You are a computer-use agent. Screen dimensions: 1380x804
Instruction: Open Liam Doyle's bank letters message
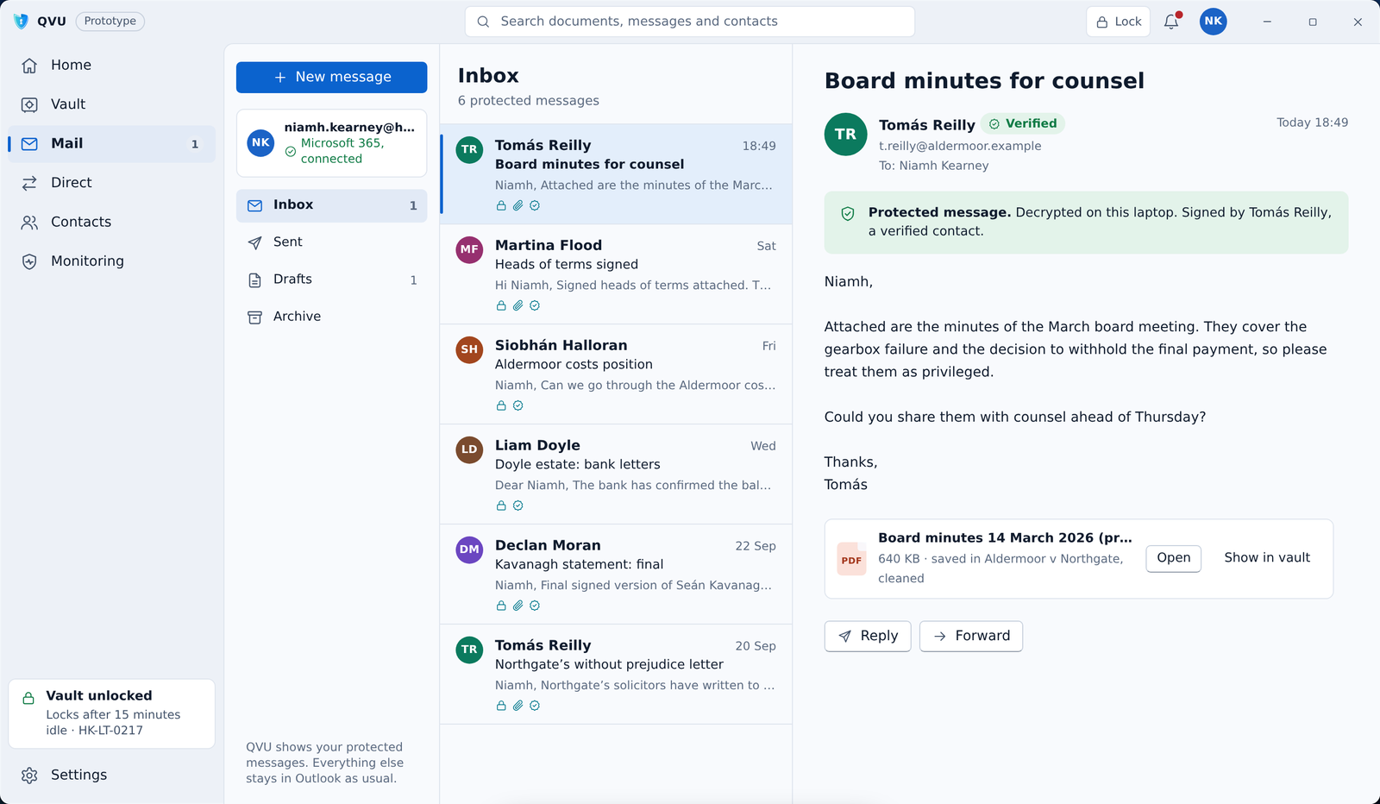[616, 474]
